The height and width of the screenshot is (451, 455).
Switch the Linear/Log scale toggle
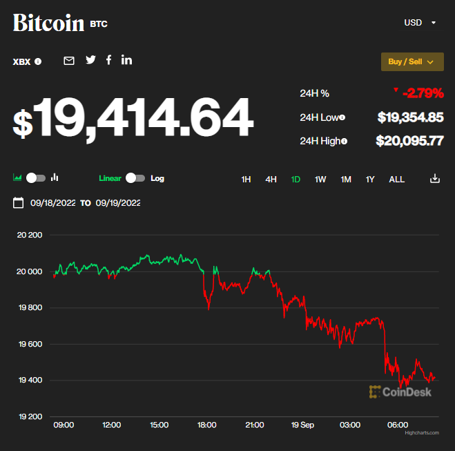[135, 178]
